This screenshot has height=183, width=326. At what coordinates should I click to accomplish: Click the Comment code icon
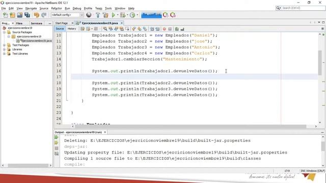point(177,29)
